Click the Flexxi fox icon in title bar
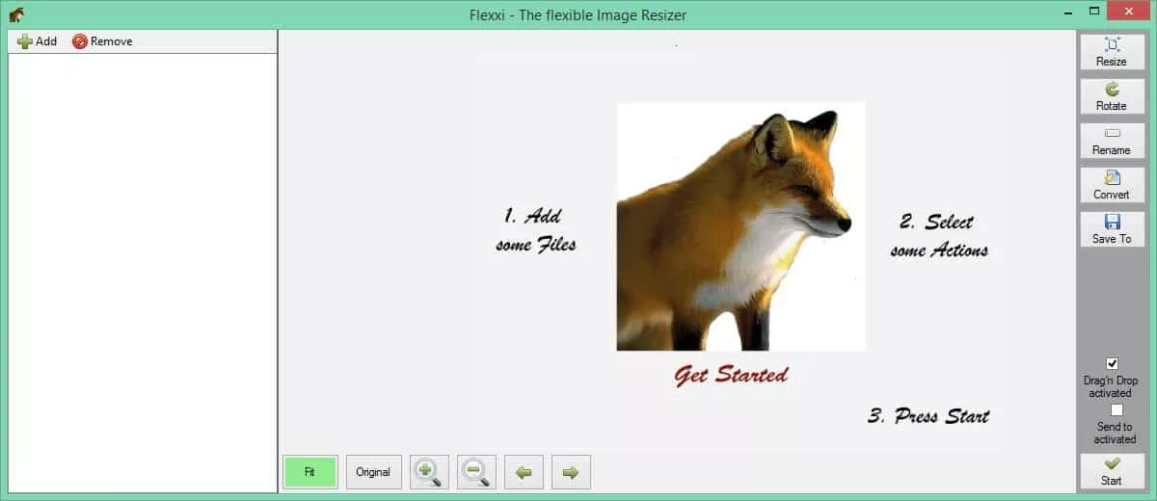 [x=16, y=14]
